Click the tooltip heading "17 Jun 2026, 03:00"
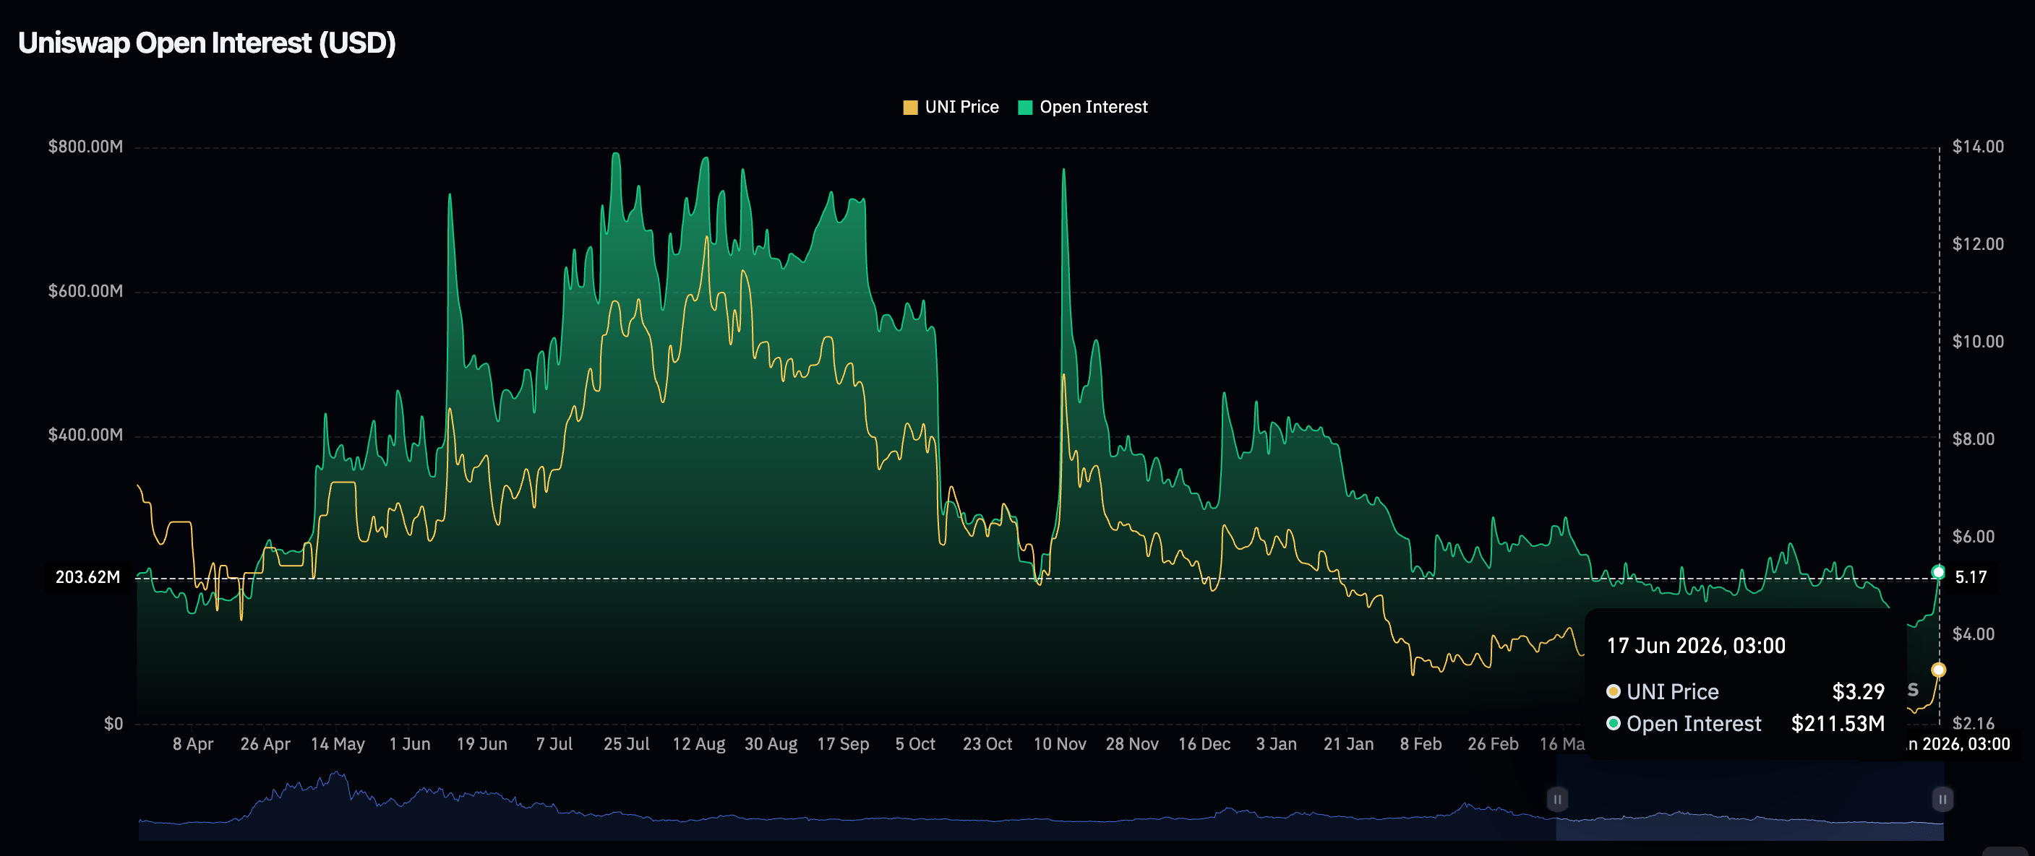 coord(1696,646)
